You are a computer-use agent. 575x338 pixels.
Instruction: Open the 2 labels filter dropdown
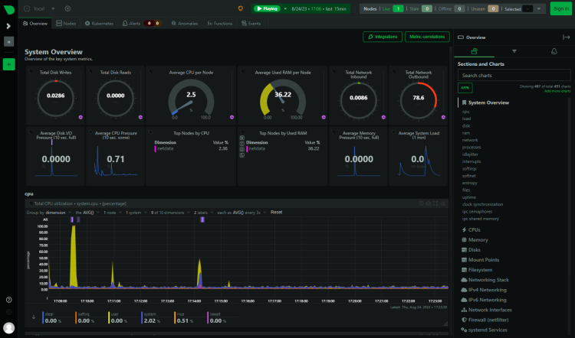click(203, 213)
